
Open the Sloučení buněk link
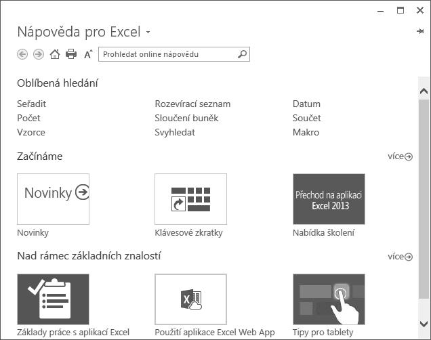(x=186, y=118)
